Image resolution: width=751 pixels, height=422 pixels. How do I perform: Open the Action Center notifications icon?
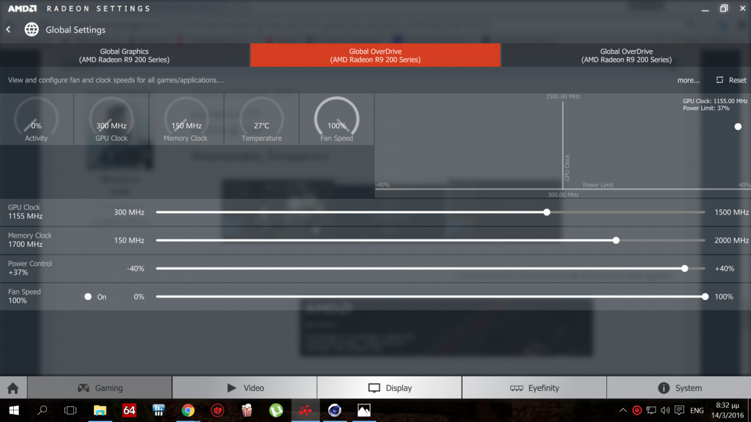tap(679, 411)
